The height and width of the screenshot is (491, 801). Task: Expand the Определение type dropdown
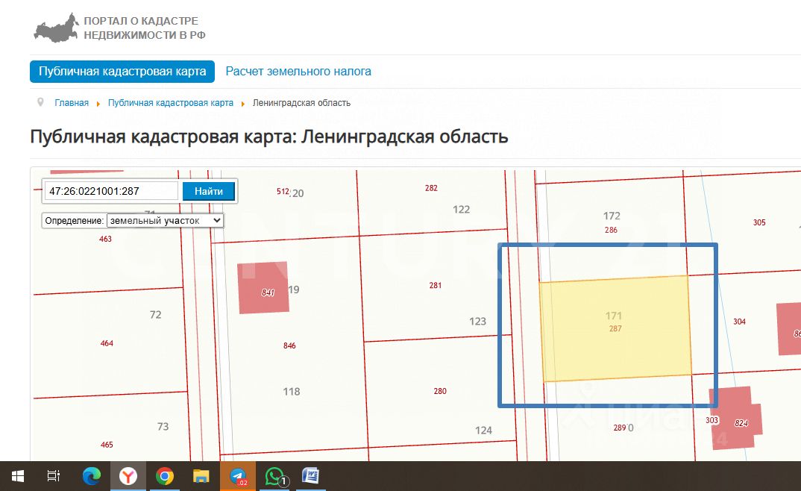tap(165, 220)
